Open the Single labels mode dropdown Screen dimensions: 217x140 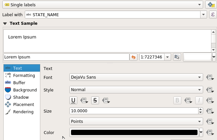point(102,5)
